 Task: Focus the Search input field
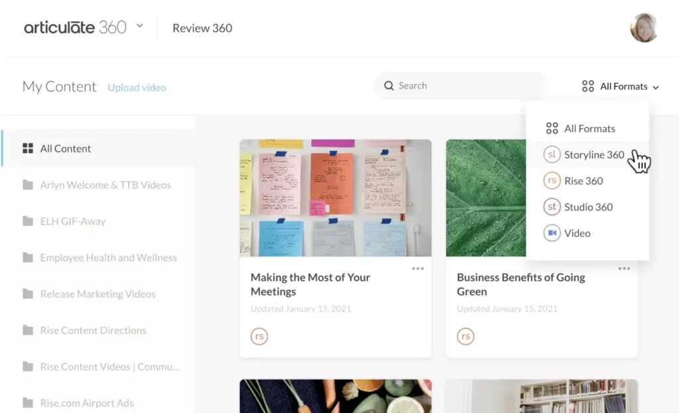pyautogui.click(x=464, y=86)
